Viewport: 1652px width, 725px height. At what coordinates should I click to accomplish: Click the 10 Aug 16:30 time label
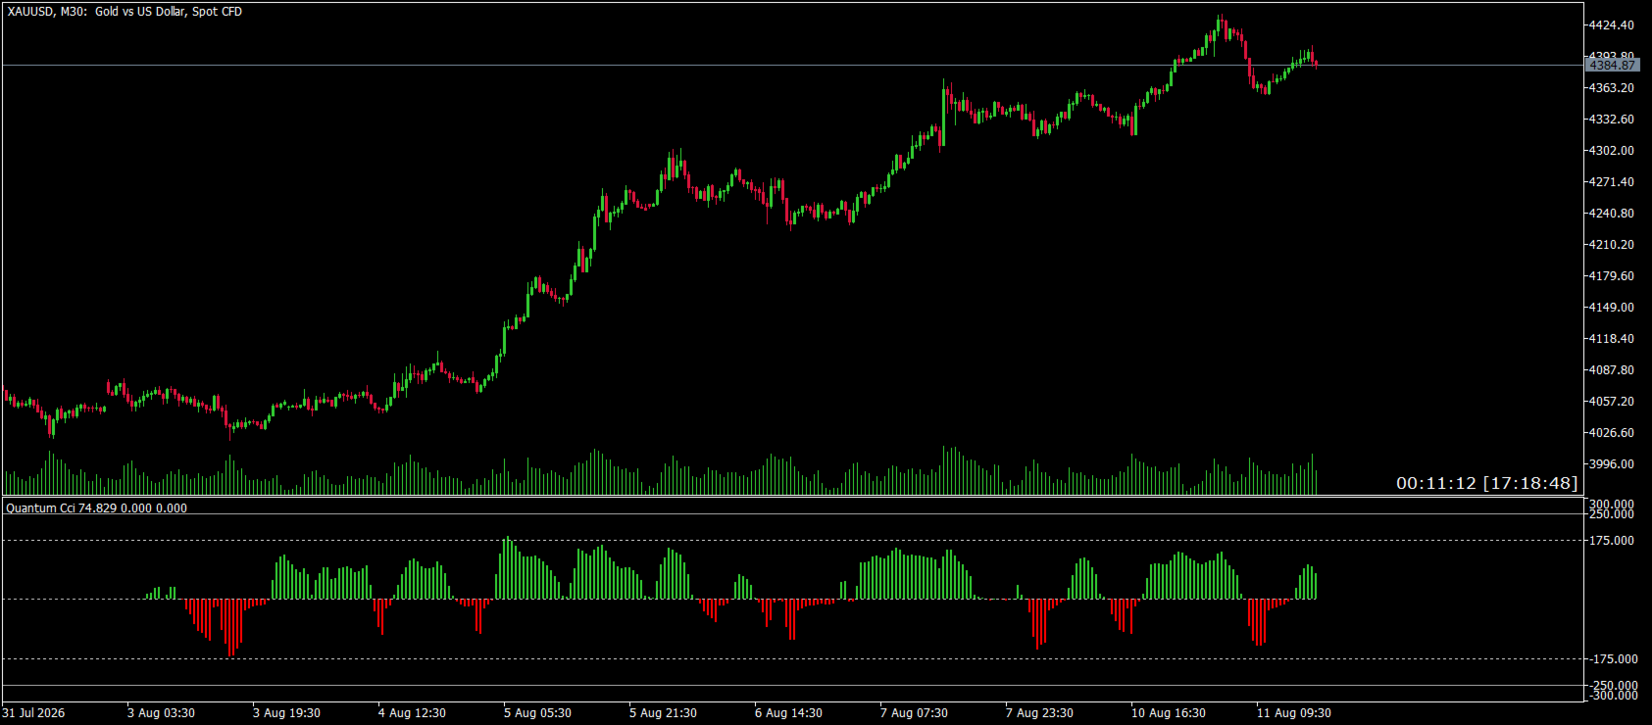[x=1169, y=712]
